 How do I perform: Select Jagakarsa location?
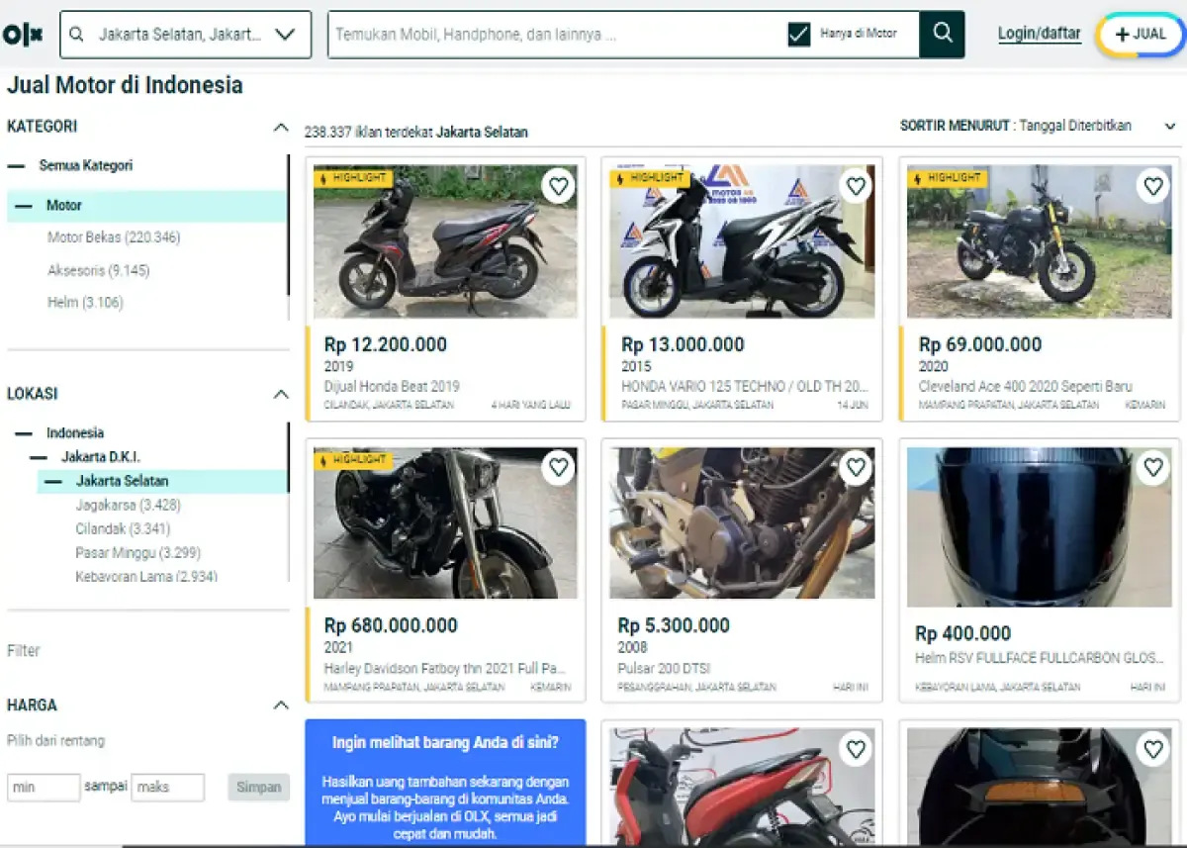pyautogui.click(x=128, y=505)
